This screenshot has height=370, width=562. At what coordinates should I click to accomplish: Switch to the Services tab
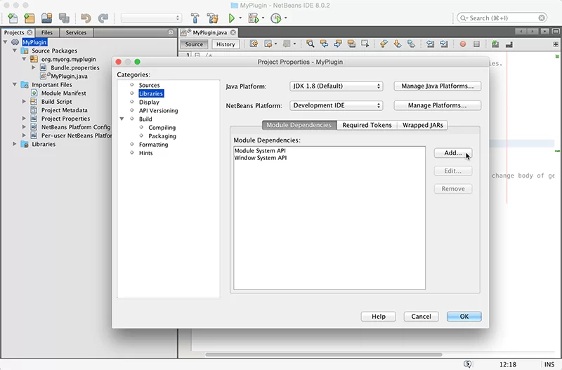[76, 32]
